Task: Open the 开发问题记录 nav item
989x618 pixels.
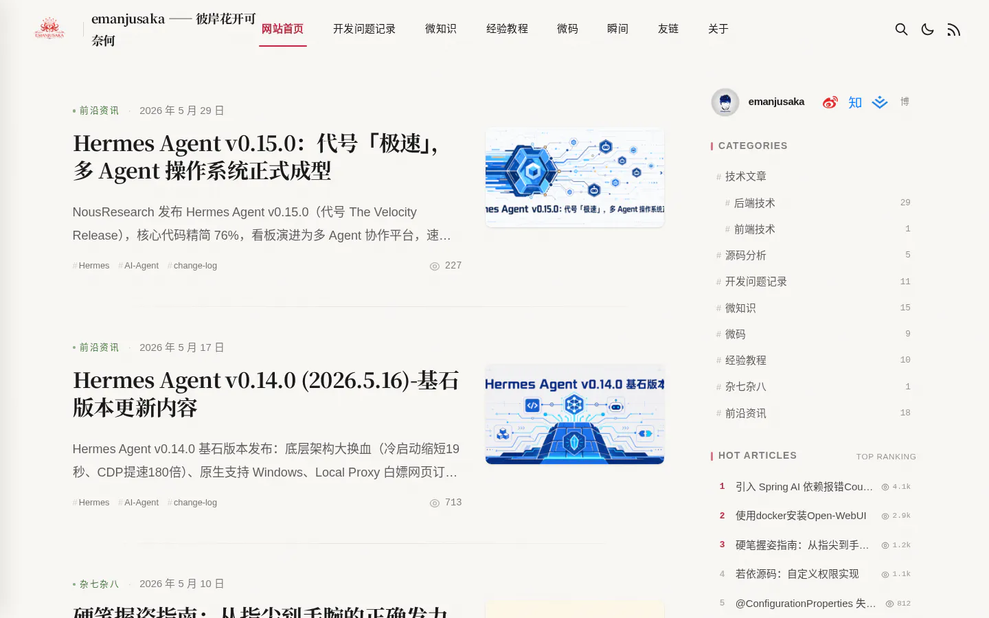Action: point(364,29)
